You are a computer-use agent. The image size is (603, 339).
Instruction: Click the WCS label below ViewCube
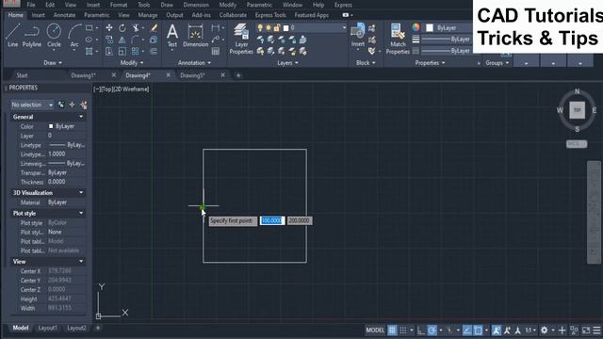[577, 144]
